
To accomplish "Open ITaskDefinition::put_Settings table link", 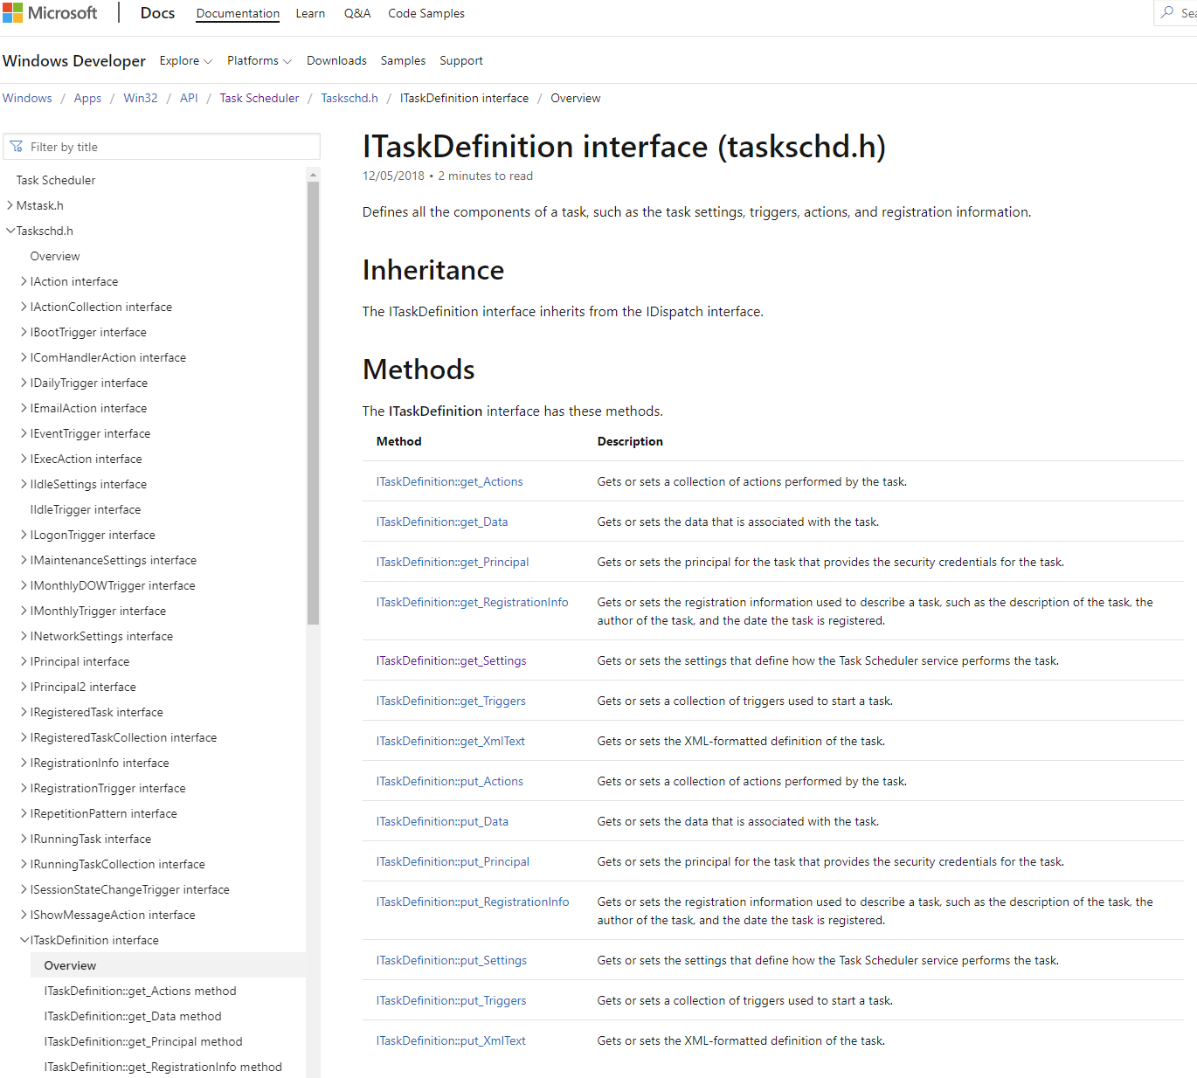I will click(x=452, y=960).
